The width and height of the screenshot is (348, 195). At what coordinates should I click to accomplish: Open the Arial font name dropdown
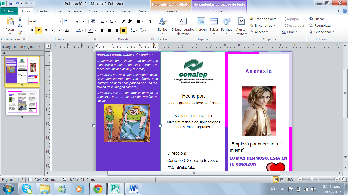[x=61, y=21]
